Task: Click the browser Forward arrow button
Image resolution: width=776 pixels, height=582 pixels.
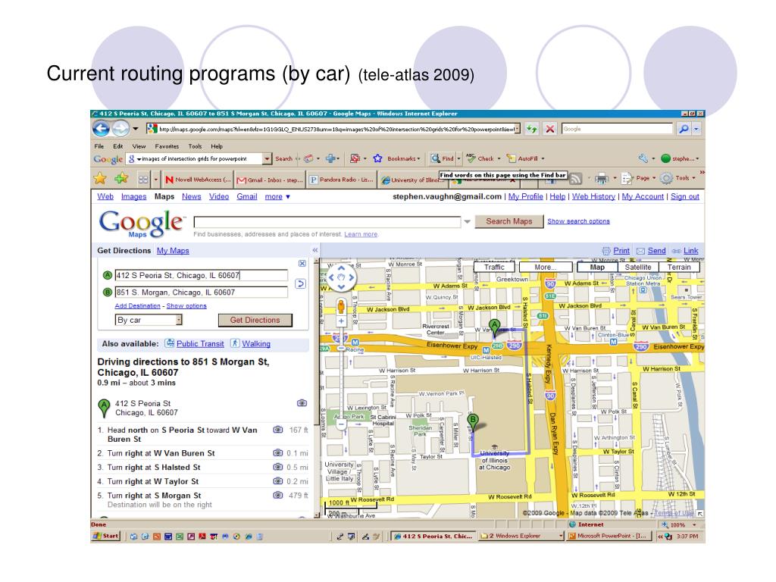Action: (120, 129)
